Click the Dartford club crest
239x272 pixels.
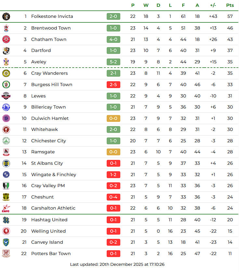coord(6,51)
